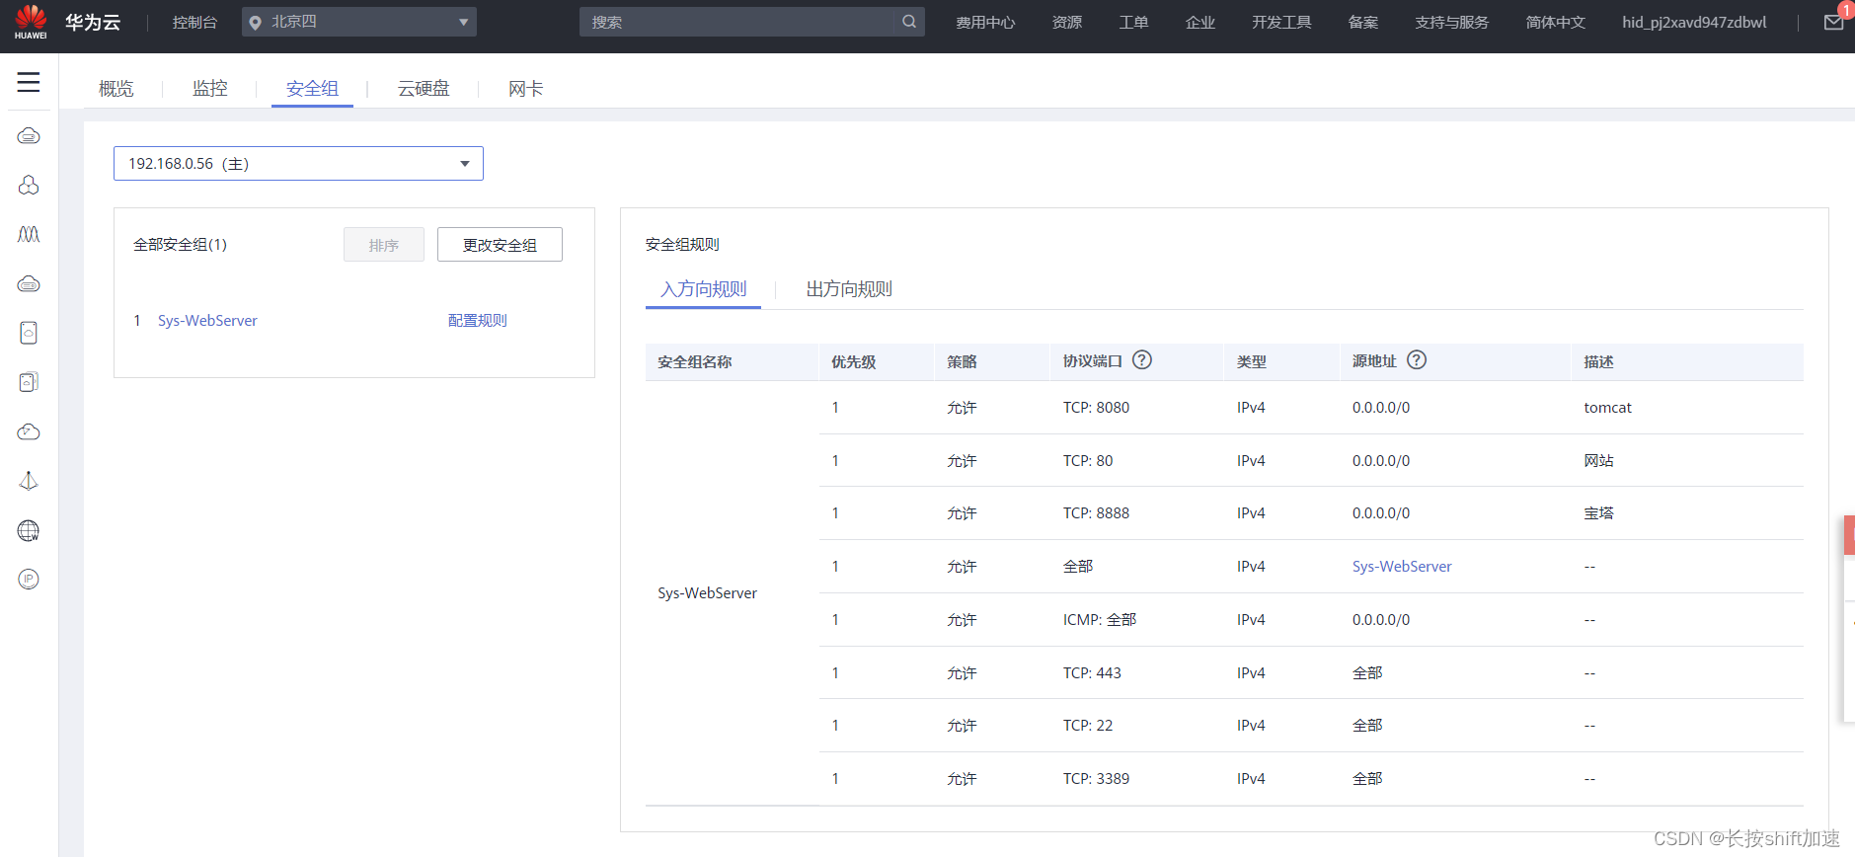
Task: Switch to the 网卡 tab
Action: (x=525, y=89)
